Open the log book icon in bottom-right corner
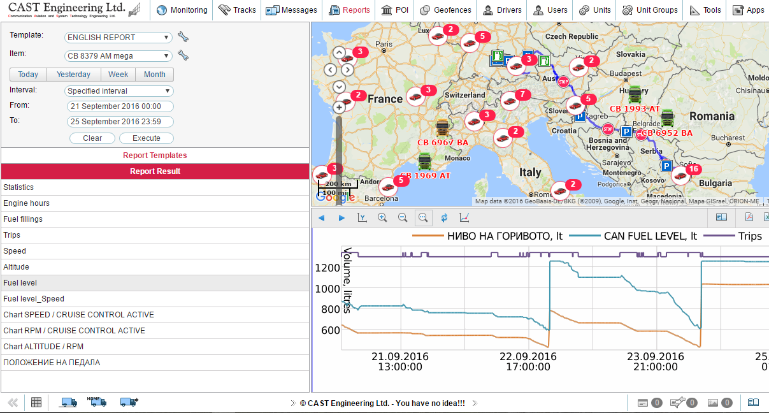Viewport: 769px width, 413px height. pos(753,402)
